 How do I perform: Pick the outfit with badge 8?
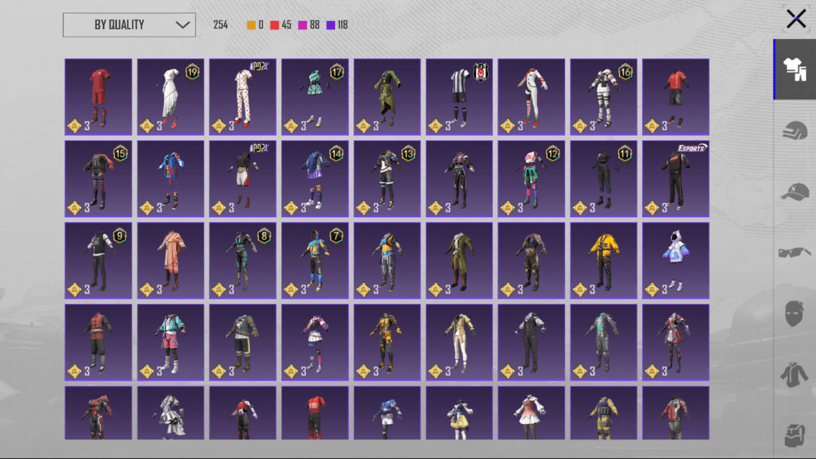click(x=243, y=261)
